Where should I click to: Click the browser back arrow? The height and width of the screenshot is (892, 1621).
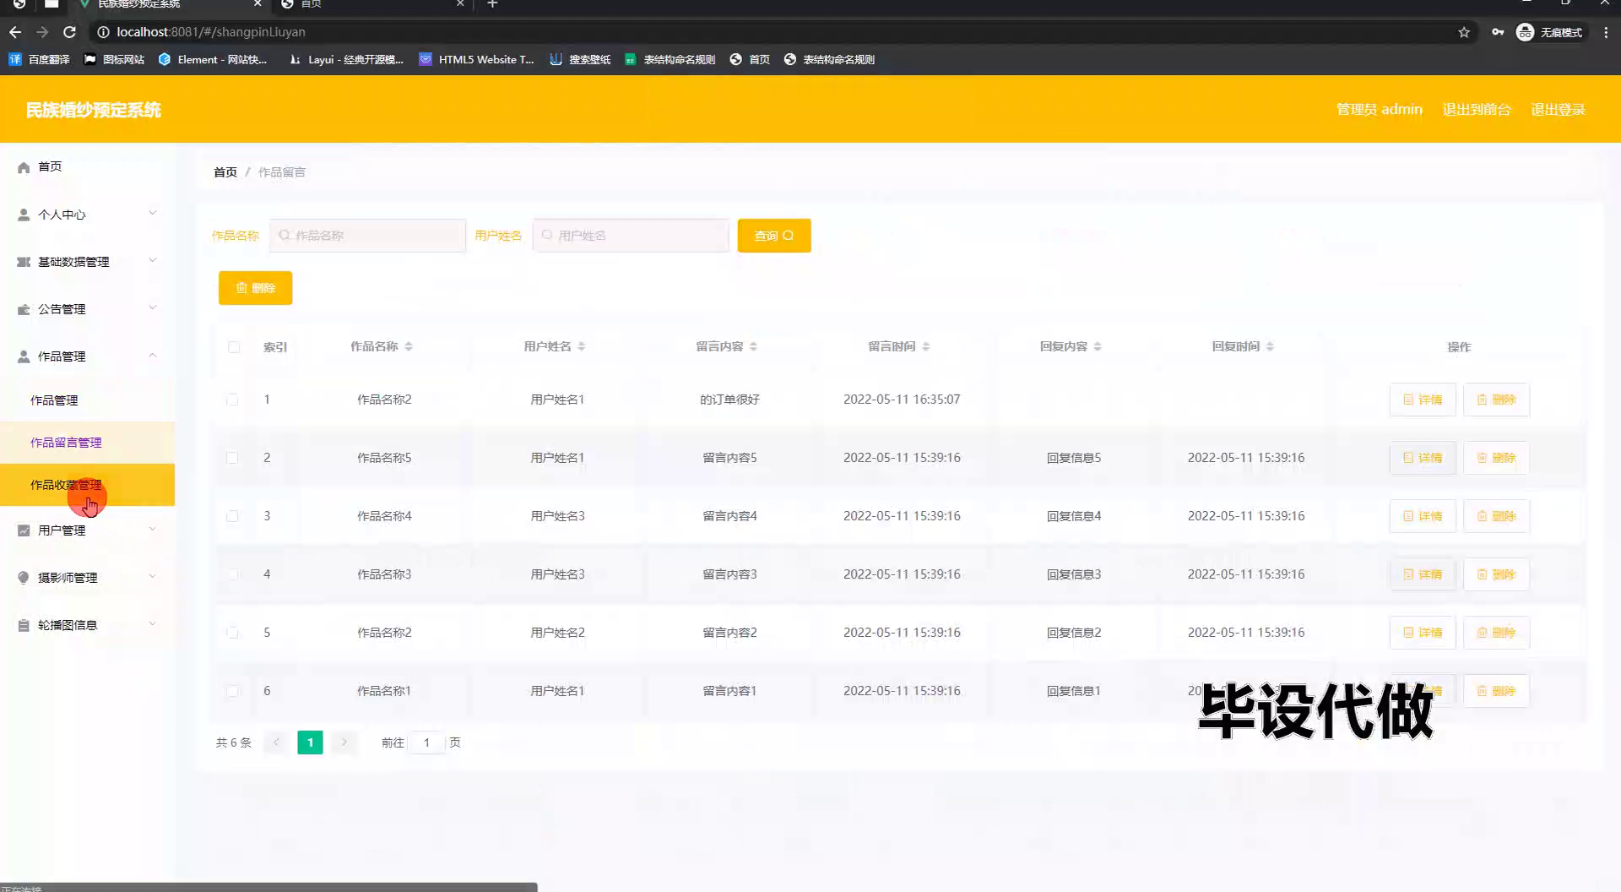15,32
